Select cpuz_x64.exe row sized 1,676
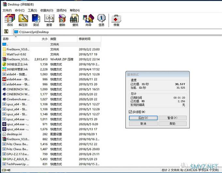The height and width of the screenshot is (173, 222). pos(51,129)
